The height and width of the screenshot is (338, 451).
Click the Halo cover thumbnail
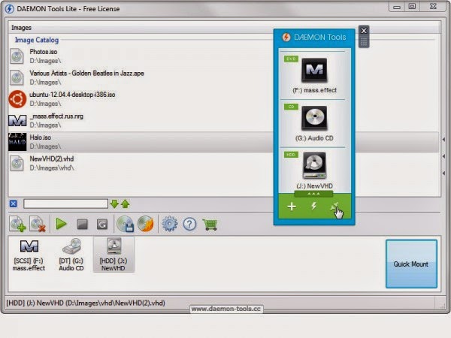click(x=17, y=142)
